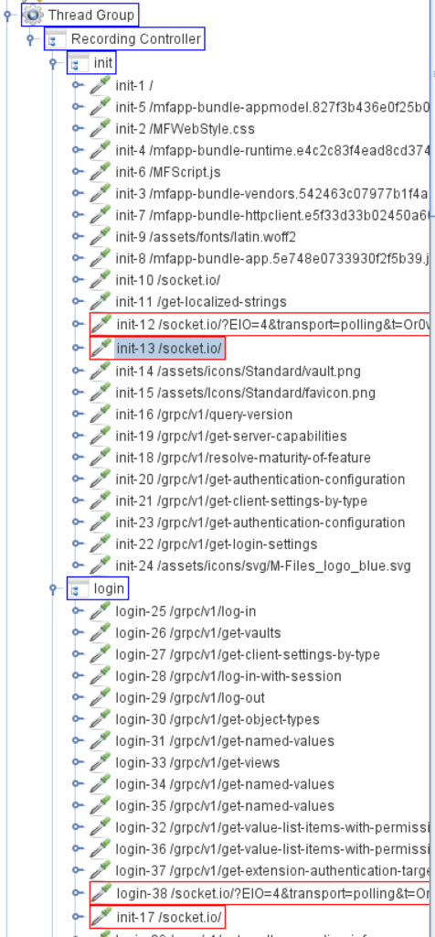The height and width of the screenshot is (937, 435).
Task: Click the sampler icon for login-25 /grpc/v1/log-in
Action: pos(101,610)
